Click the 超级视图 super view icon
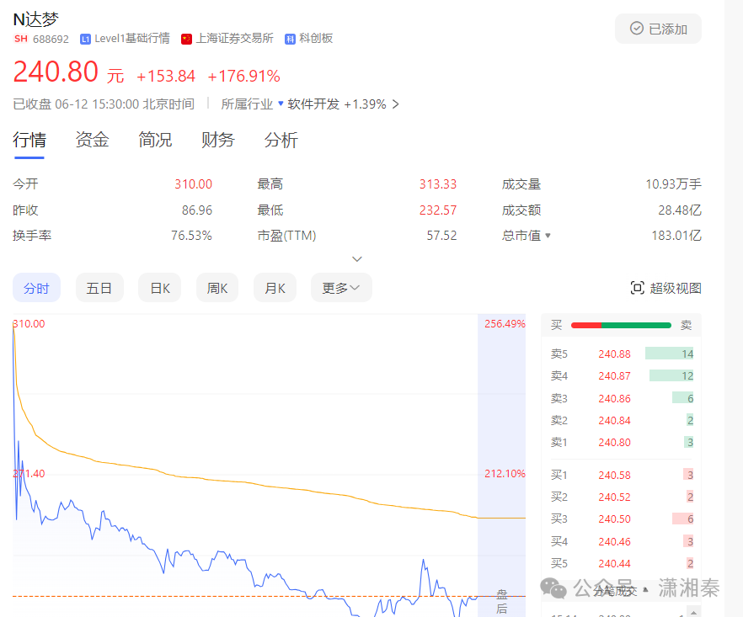This screenshot has height=617, width=743. click(x=638, y=287)
